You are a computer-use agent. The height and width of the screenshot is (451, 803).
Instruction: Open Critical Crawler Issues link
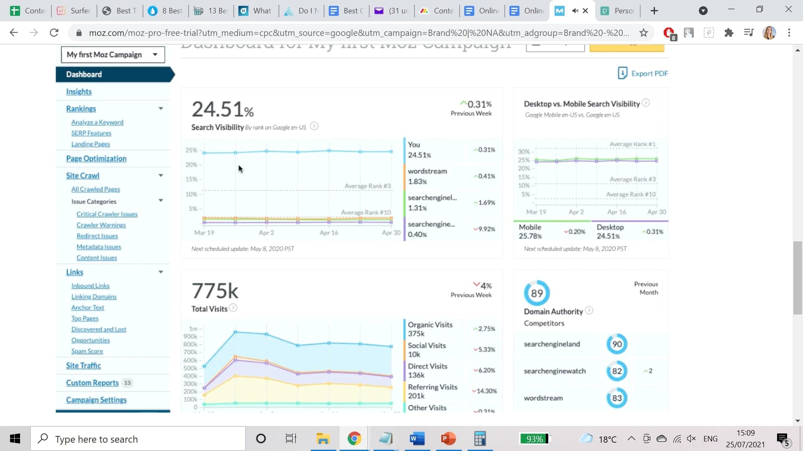pyautogui.click(x=107, y=214)
